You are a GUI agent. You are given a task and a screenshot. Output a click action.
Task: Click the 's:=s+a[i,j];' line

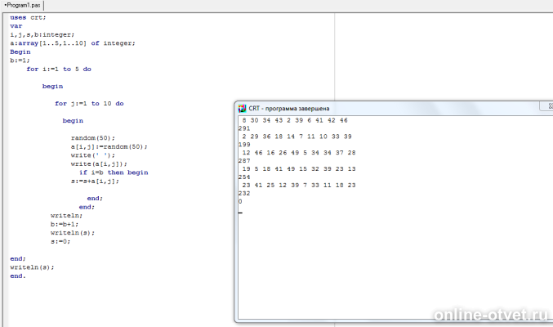[95, 181]
